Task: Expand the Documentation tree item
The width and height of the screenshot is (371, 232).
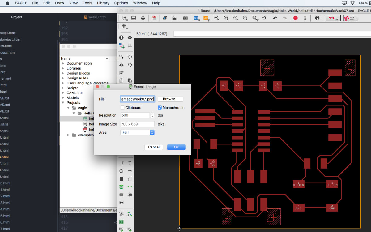Action: click(x=63, y=63)
